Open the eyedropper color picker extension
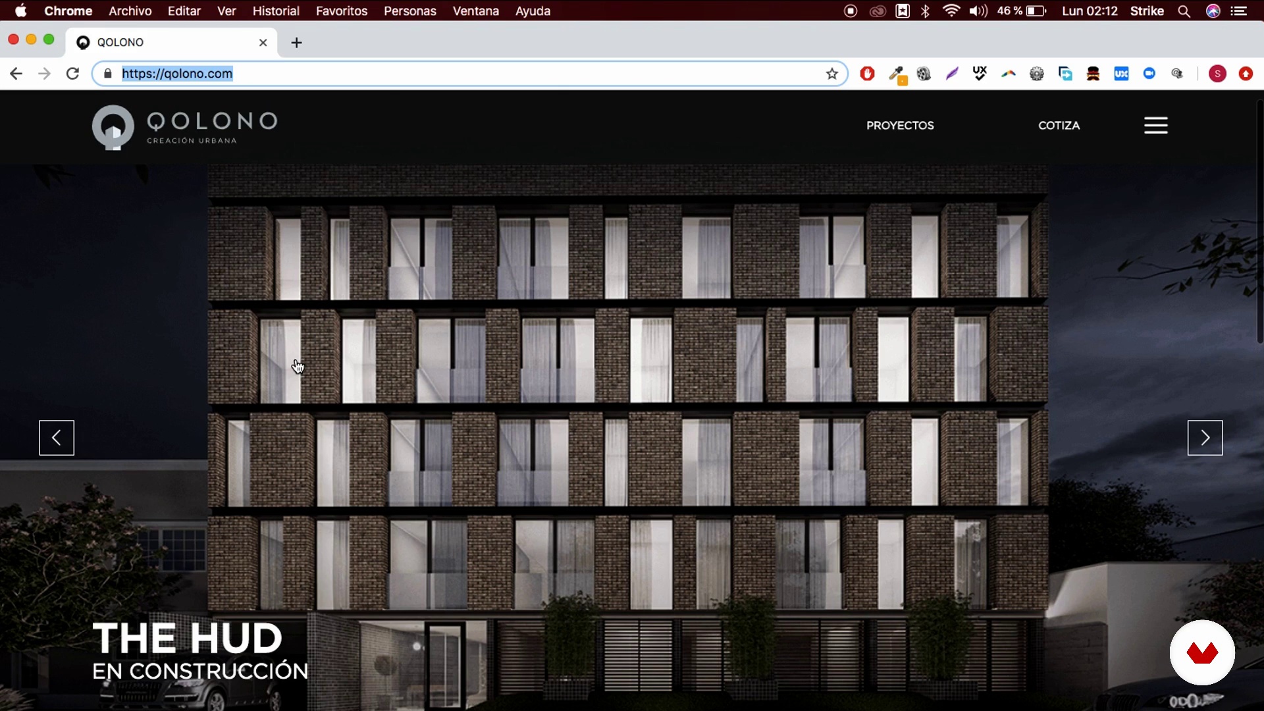This screenshot has width=1264, height=711. point(897,75)
